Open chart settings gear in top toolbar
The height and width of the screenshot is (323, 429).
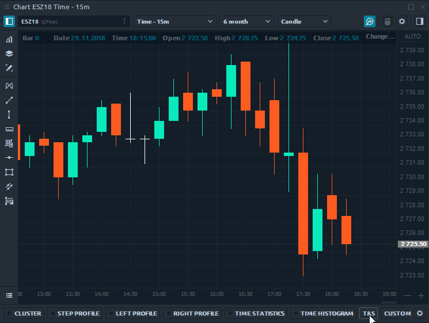(402, 21)
